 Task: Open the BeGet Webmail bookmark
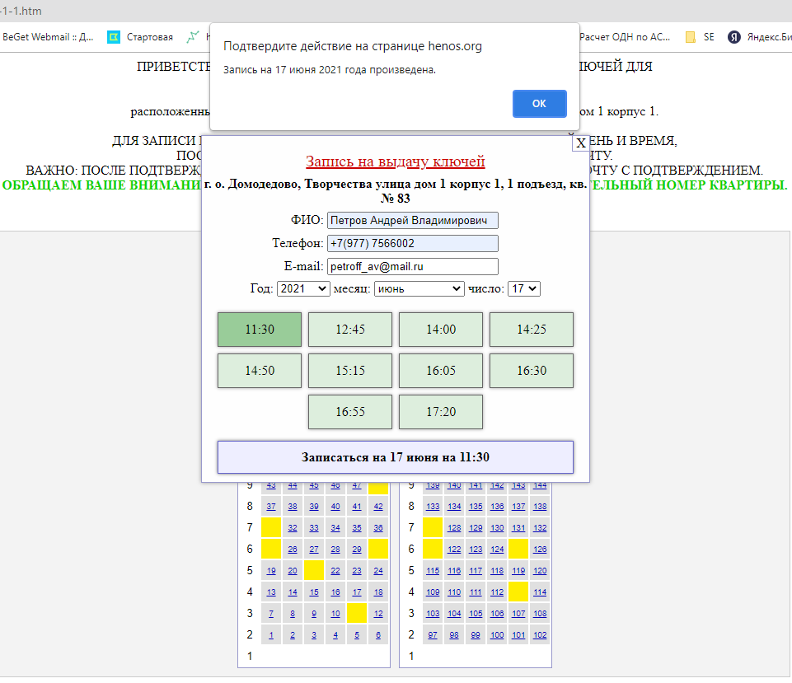click(x=48, y=37)
